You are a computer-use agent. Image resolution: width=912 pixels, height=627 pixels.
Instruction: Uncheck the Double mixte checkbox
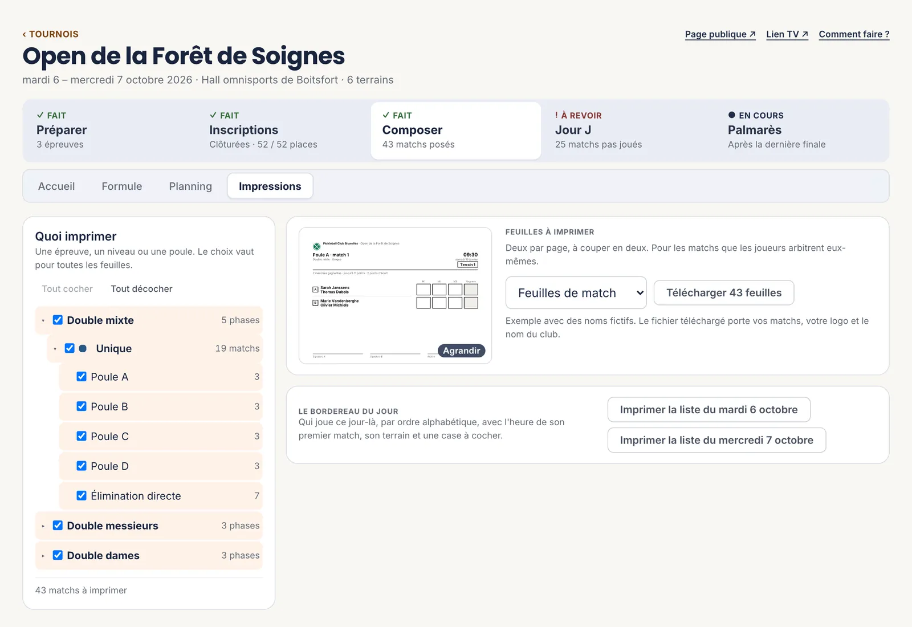click(x=58, y=320)
